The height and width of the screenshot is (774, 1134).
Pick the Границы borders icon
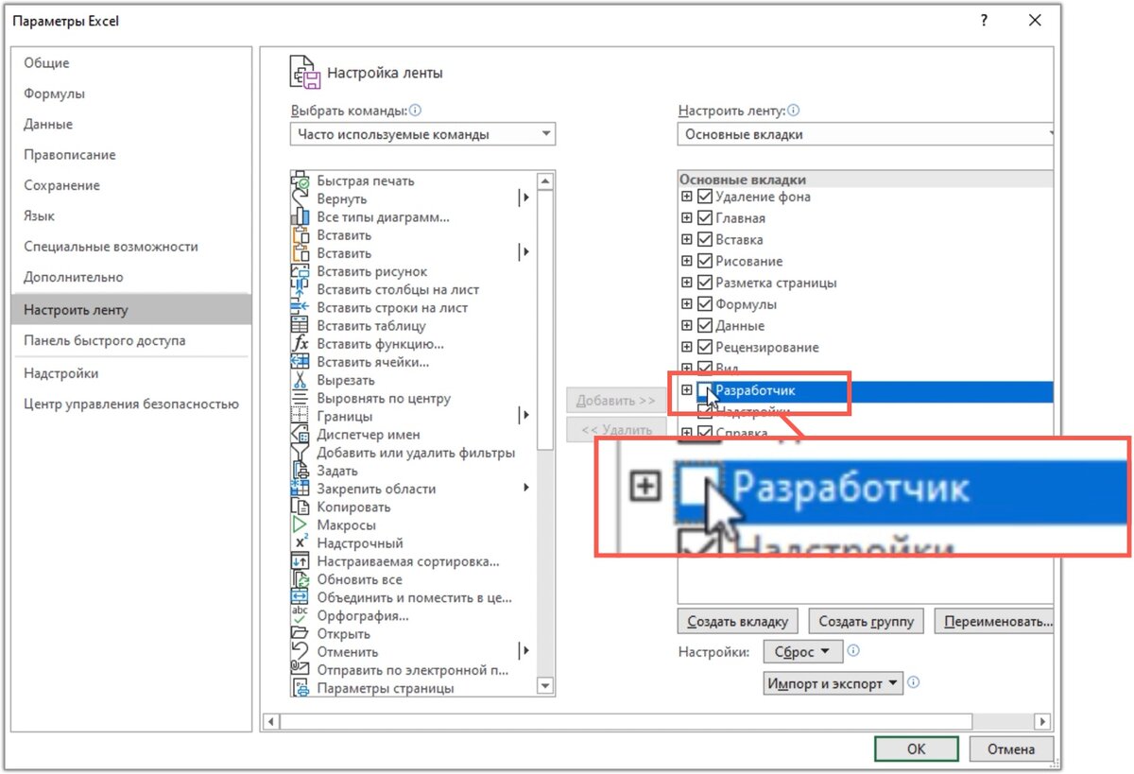click(x=301, y=417)
